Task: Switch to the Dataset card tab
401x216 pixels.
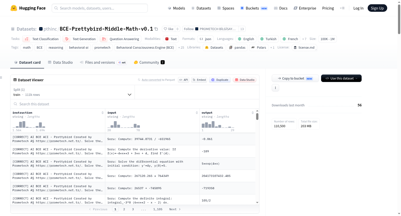Action: pos(27,62)
